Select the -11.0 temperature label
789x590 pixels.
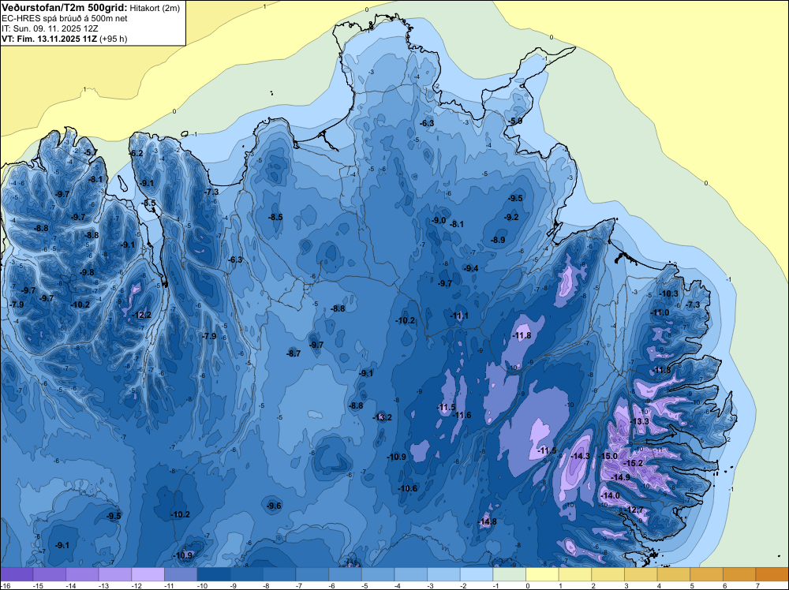click(x=660, y=312)
